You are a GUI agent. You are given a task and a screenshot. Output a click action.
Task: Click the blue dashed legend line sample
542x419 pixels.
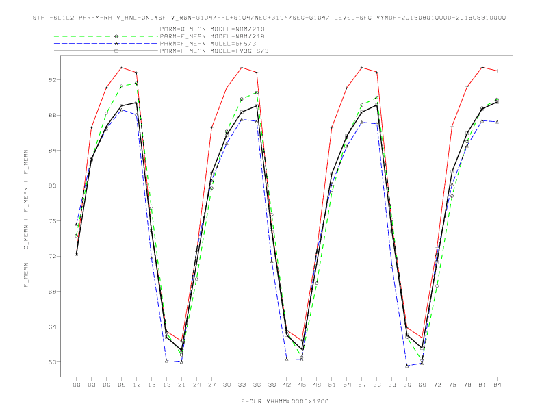tap(106, 44)
